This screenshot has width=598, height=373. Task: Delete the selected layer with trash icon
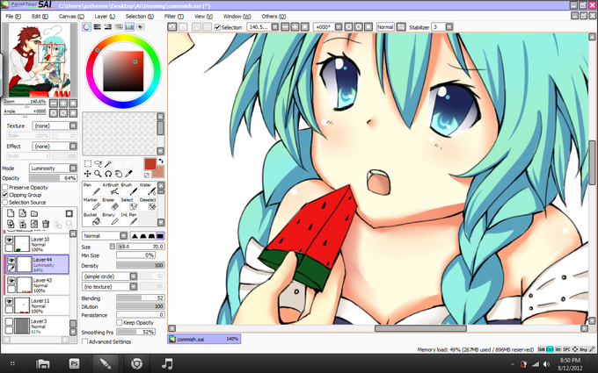46,224
